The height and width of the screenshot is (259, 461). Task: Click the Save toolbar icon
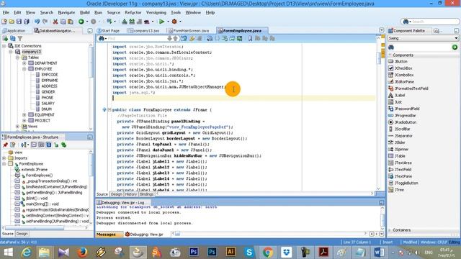19,22
